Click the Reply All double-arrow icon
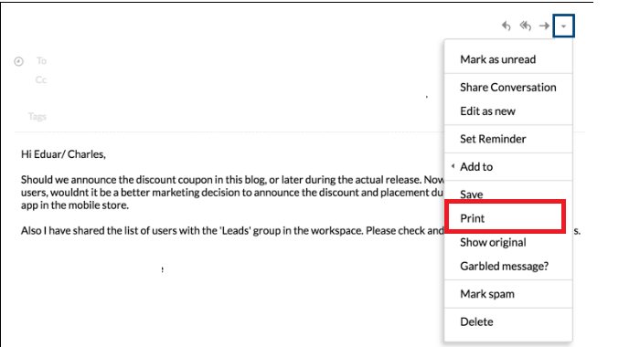 (x=526, y=26)
